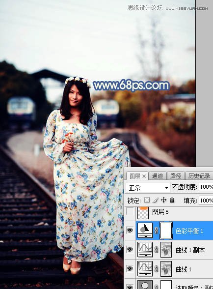This screenshot has height=289, width=213.
Task: Select the mask of 选取颜色 1 layer
Action: (166, 285)
